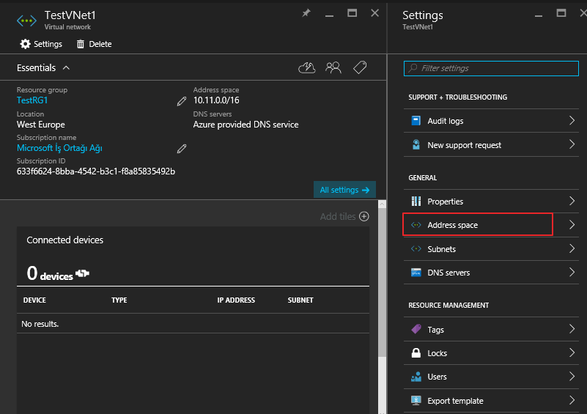Pin the TestVNet1 blade to dashboard
This screenshot has width=587, height=414.
pos(306,13)
